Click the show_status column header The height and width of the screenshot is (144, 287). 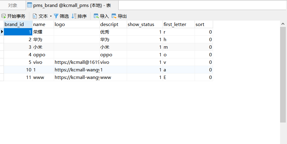[145, 25]
